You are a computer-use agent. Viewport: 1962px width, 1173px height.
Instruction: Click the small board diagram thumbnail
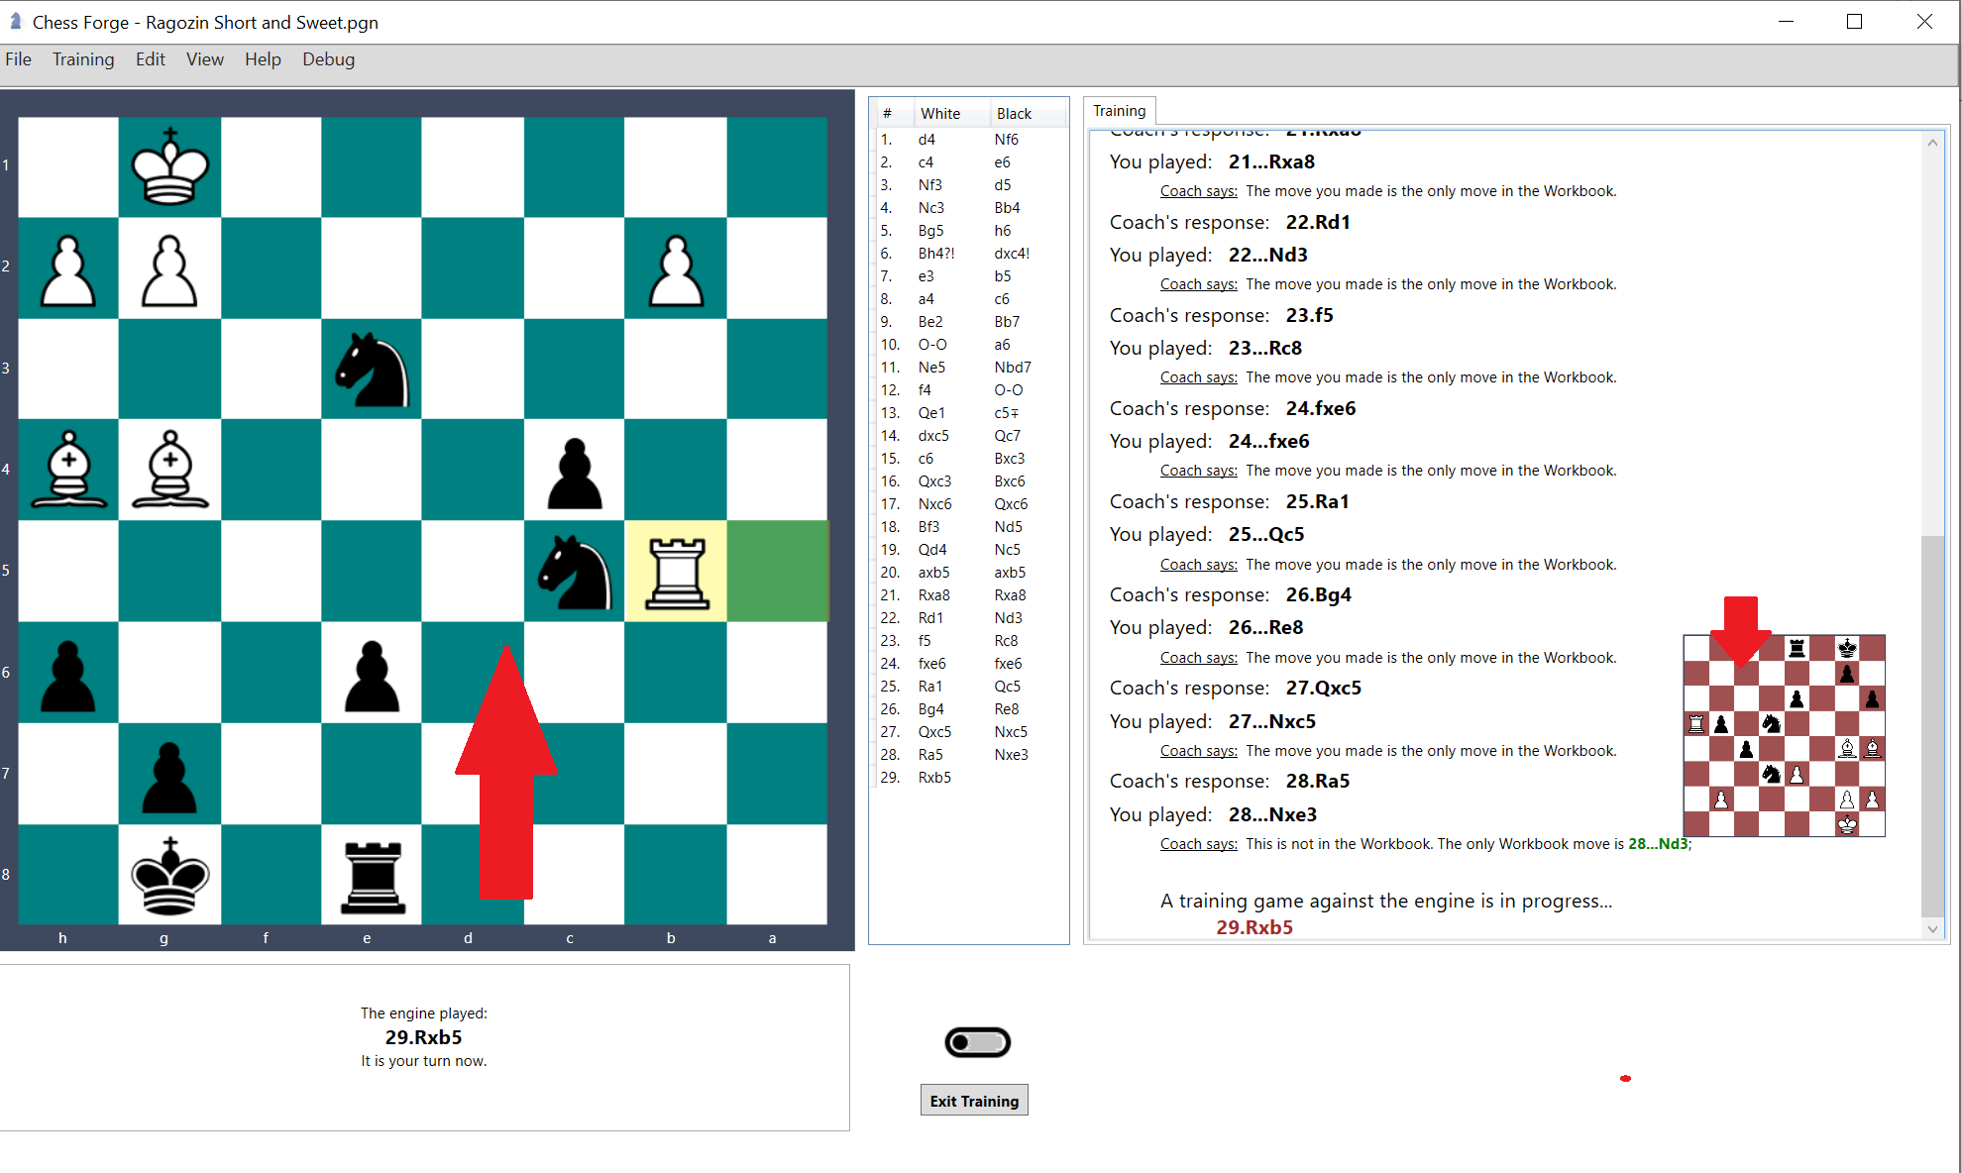pos(1784,735)
